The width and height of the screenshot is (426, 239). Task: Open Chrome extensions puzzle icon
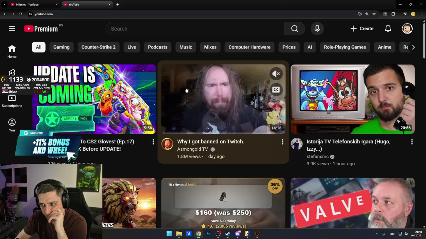pyautogui.click(x=393, y=14)
